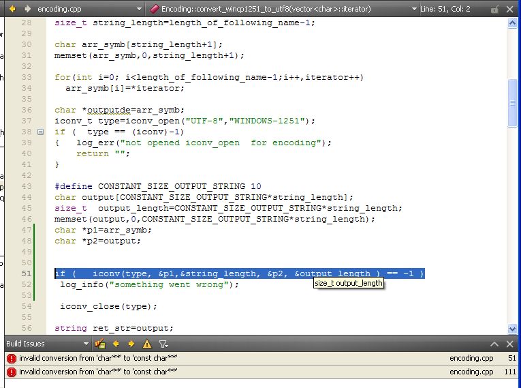Go to next issue with the right arrow
Viewport: 521px width, 388px height.
[131, 344]
